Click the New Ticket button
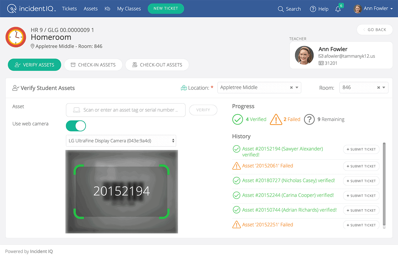Screen dimensions: 398x258 coord(166,8)
